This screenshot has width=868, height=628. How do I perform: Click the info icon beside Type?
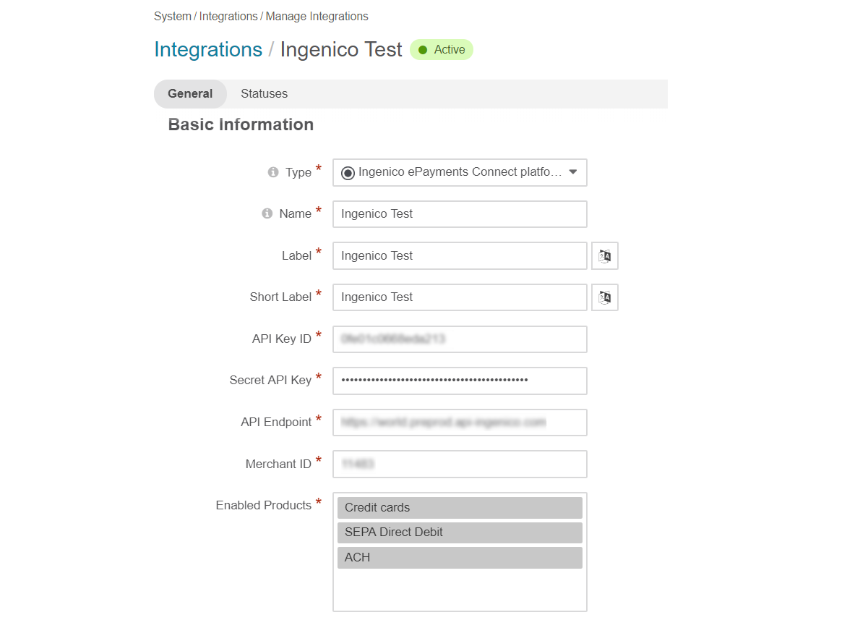[273, 172]
